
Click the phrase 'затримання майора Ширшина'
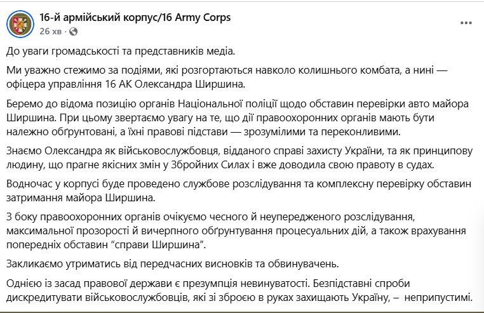click(81, 197)
